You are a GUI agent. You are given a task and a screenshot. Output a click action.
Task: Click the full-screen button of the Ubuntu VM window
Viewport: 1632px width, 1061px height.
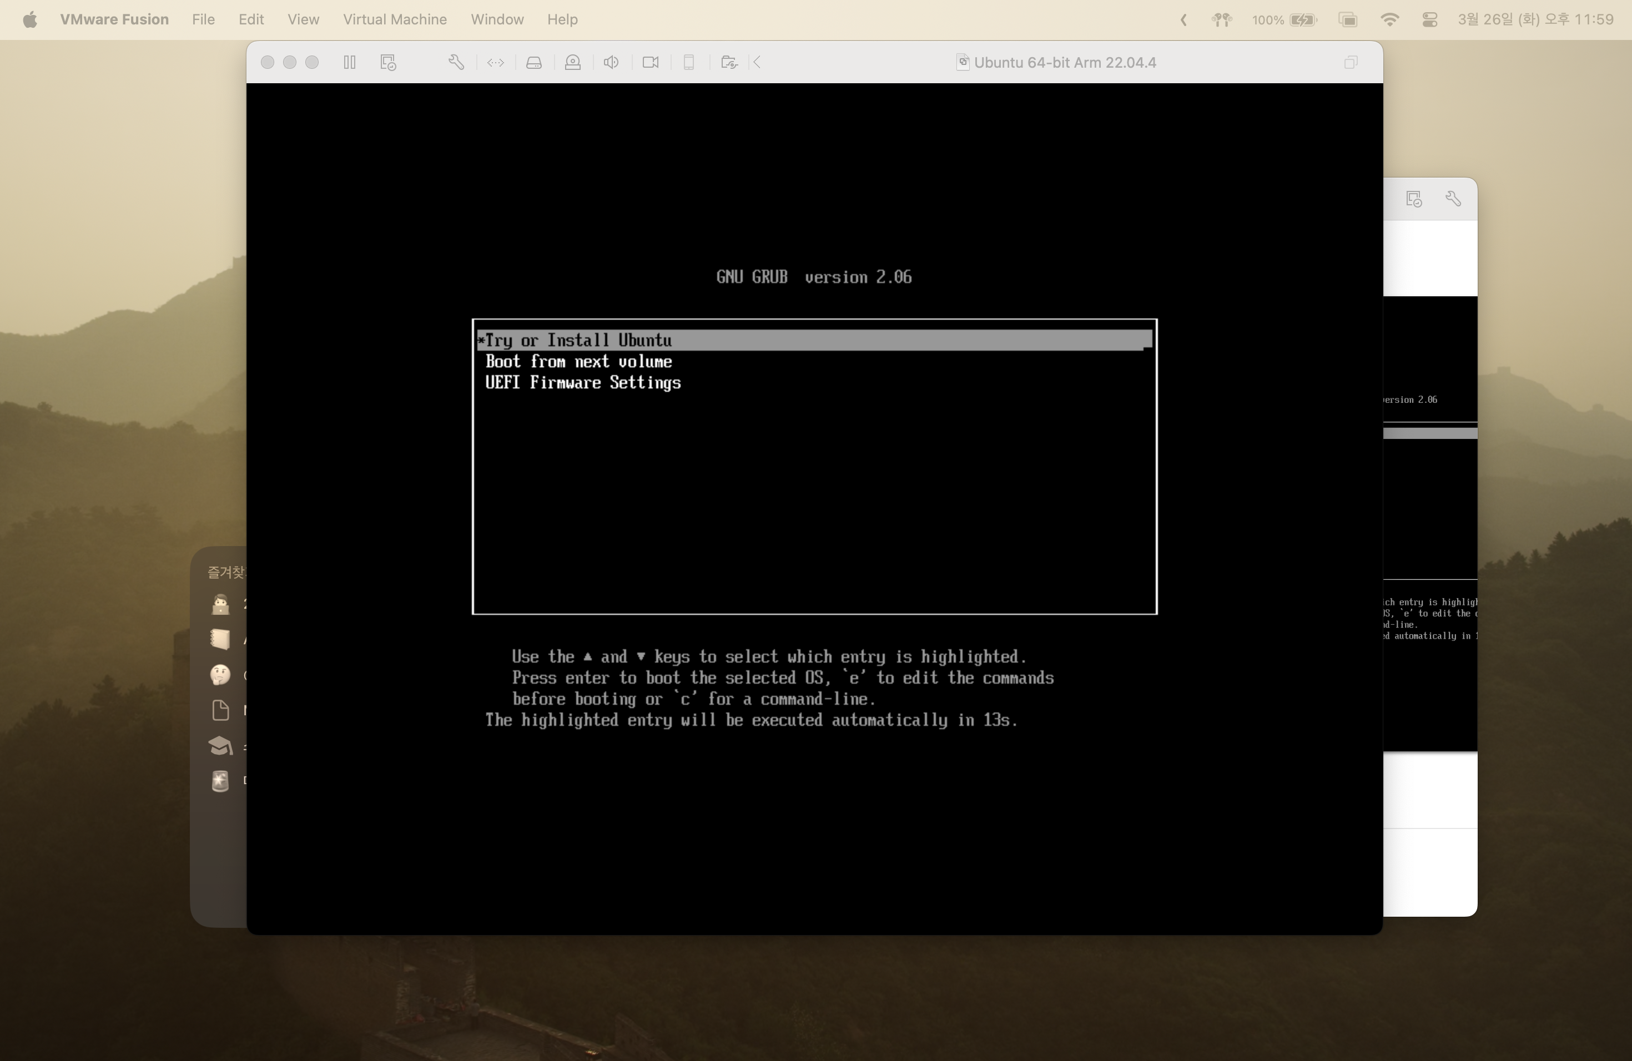pos(312,62)
